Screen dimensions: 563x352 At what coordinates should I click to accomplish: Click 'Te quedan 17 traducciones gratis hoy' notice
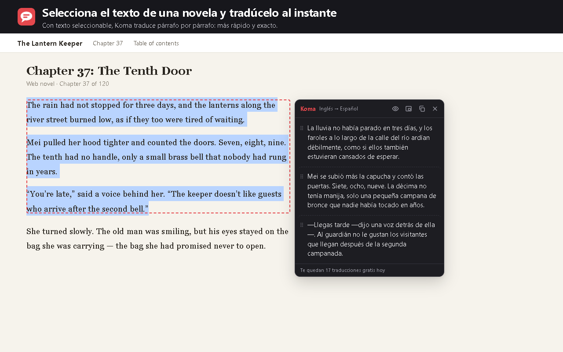[343, 270]
